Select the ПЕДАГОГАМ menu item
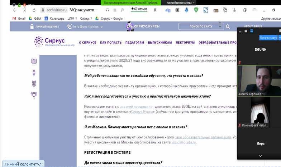The image size is (281, 167). (135, 43)
